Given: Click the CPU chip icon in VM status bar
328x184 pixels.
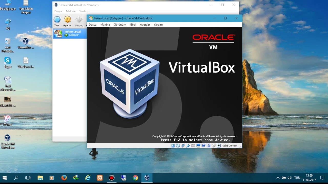Looking at the screenshot, I should click(x=208, y=146).
